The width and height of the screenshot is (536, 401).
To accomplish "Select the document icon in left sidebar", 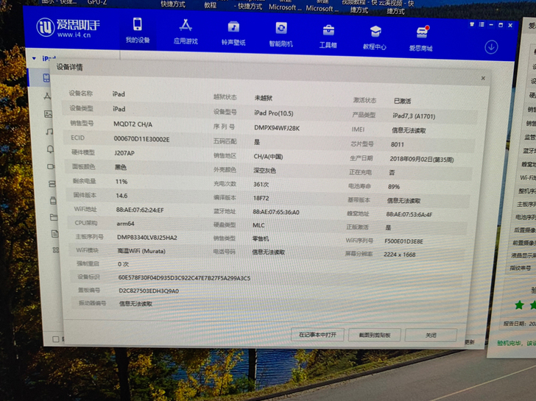I will (54, 234).
